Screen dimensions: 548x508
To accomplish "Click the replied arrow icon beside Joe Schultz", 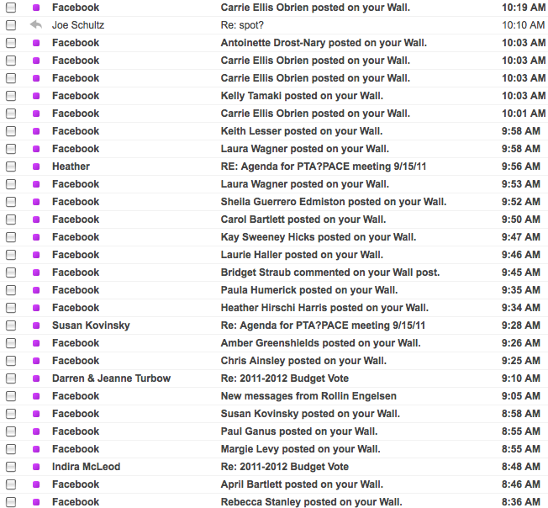I will click(x=35, y=25).
